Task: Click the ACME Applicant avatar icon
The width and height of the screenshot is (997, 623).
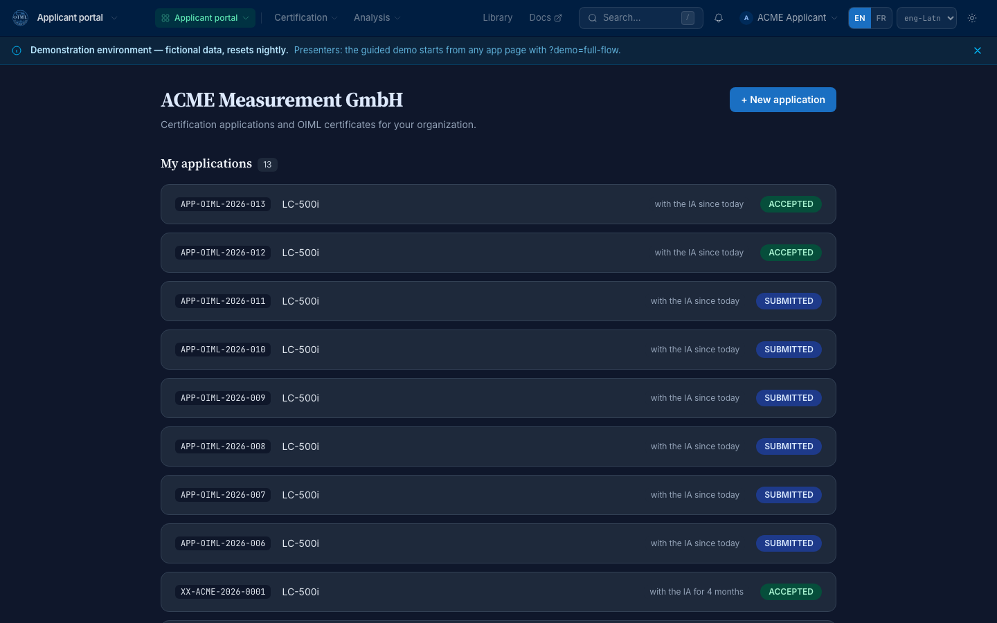Action: 746,18
